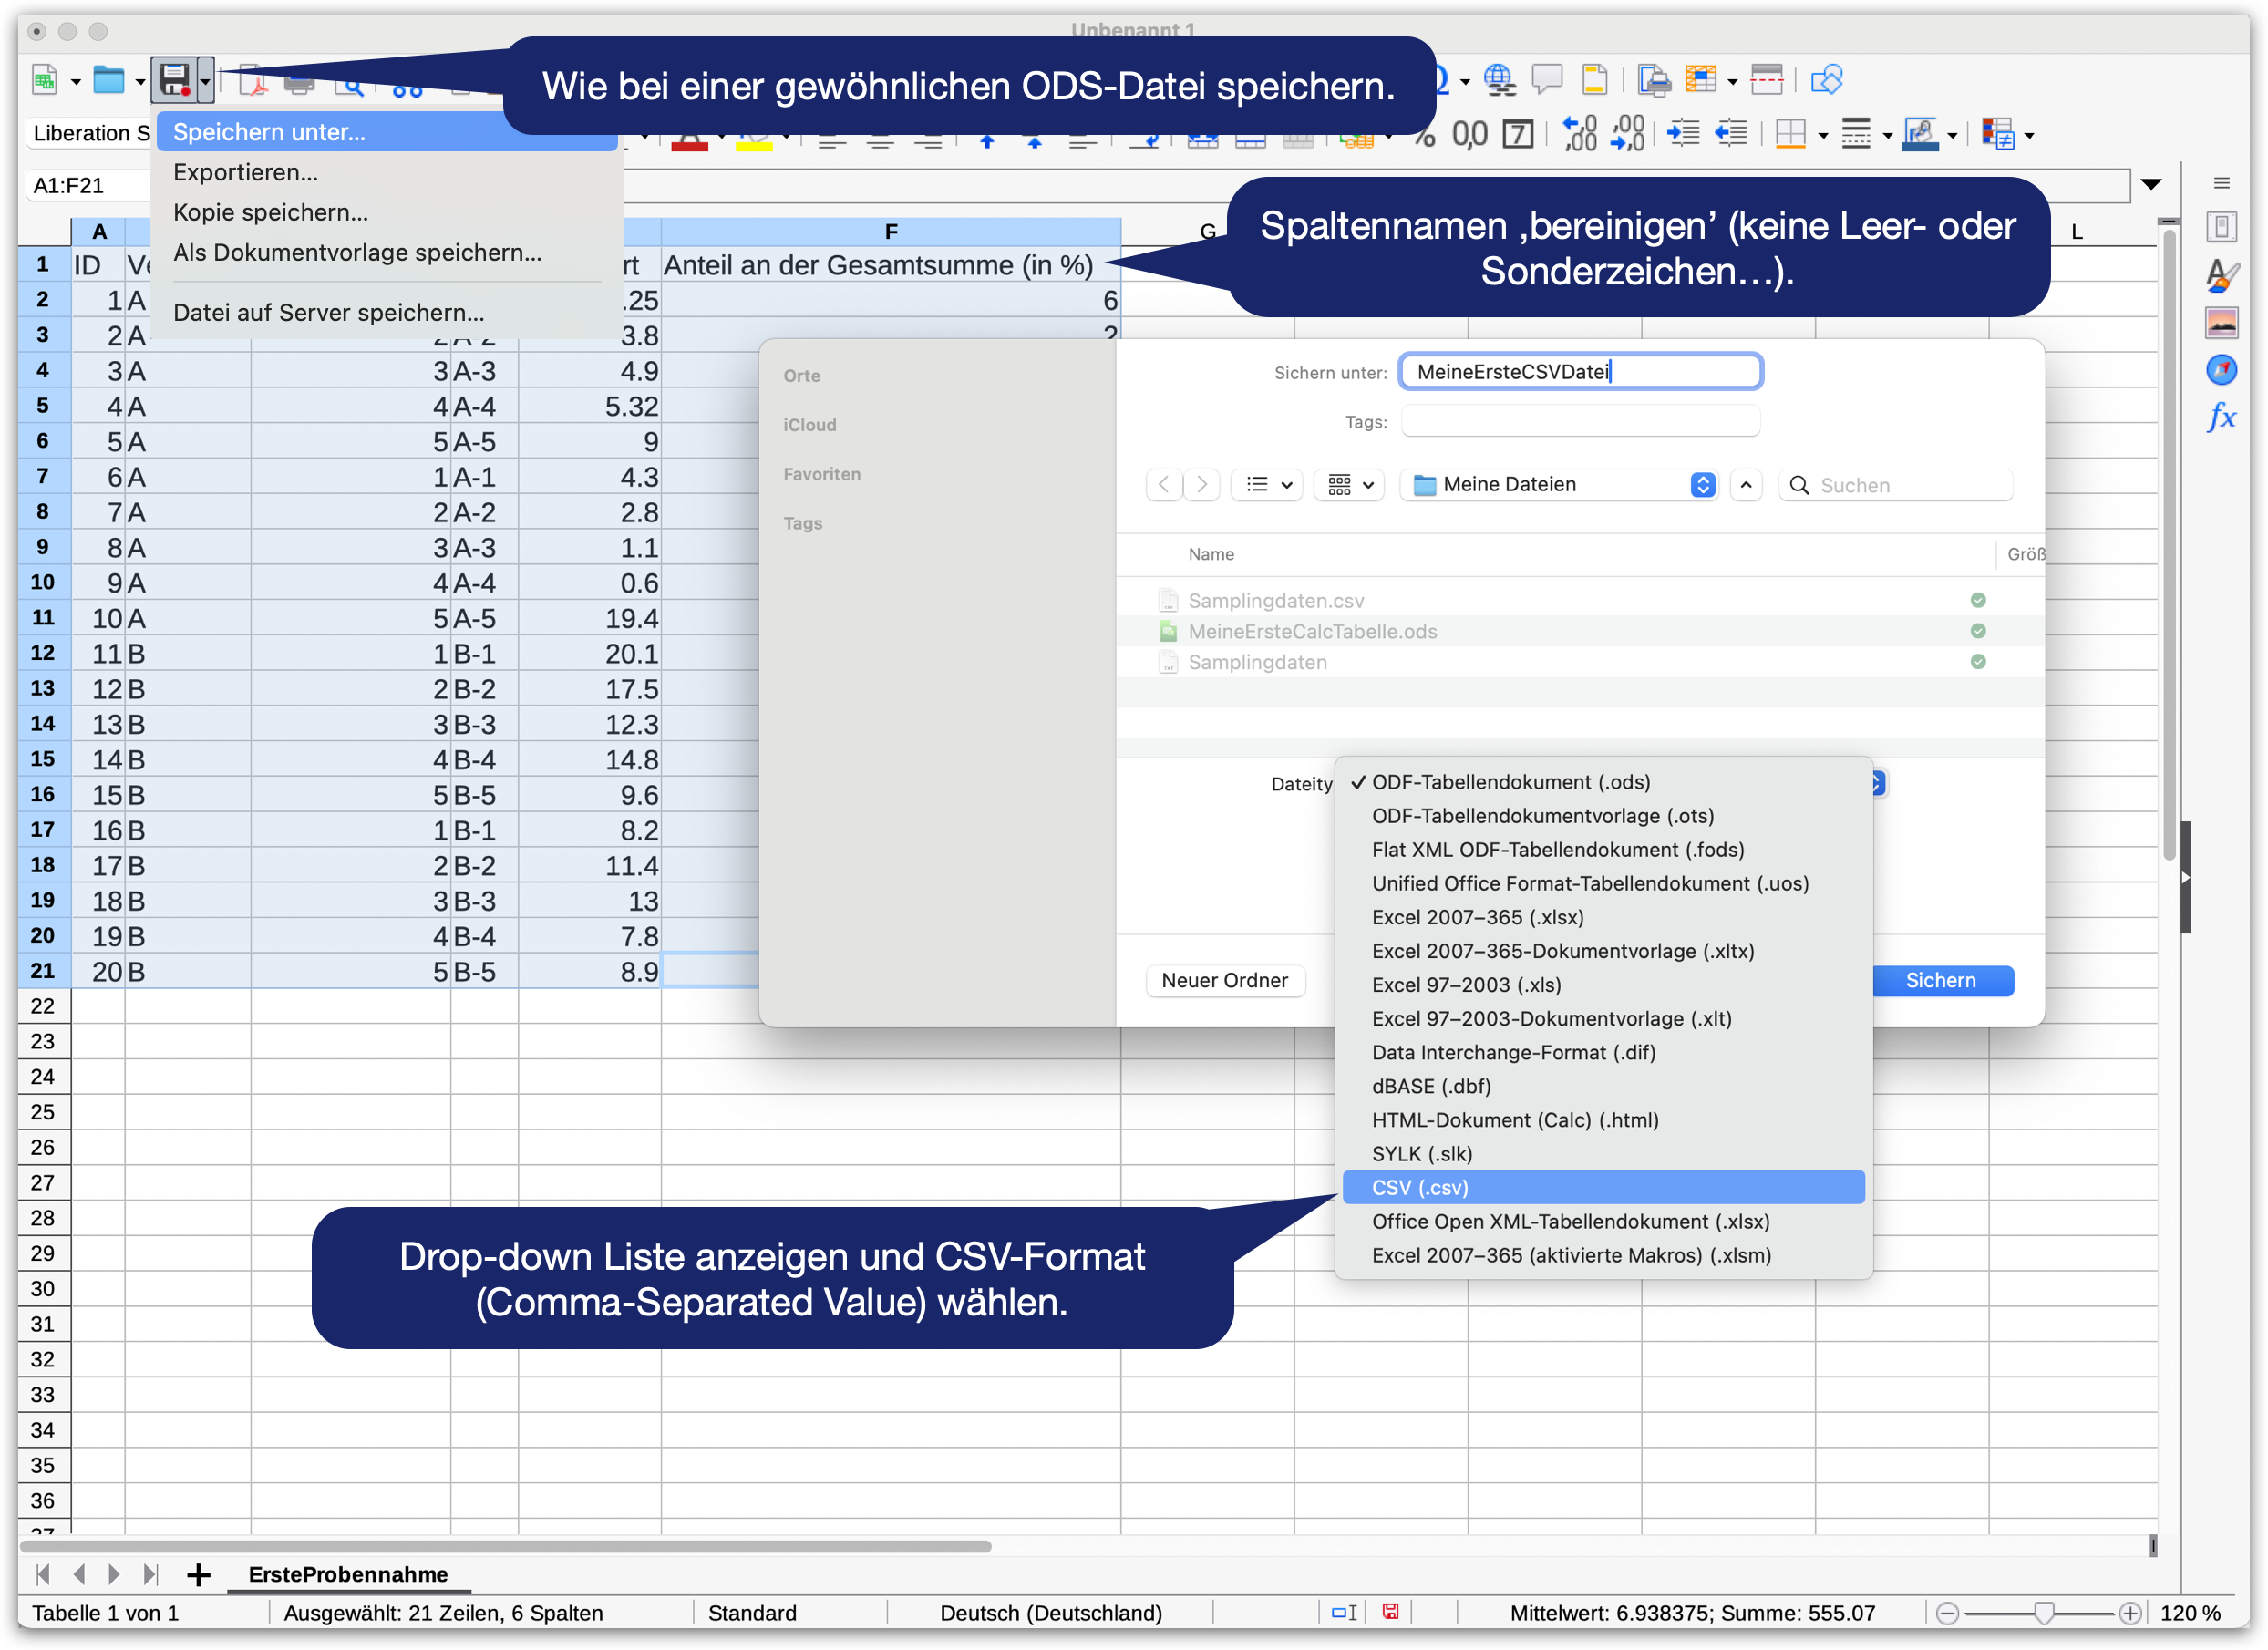Open the Meine Dateien folder location dropdown
The image size is (2268, 1650).
pyautogui.click(x=1558, y=485)
